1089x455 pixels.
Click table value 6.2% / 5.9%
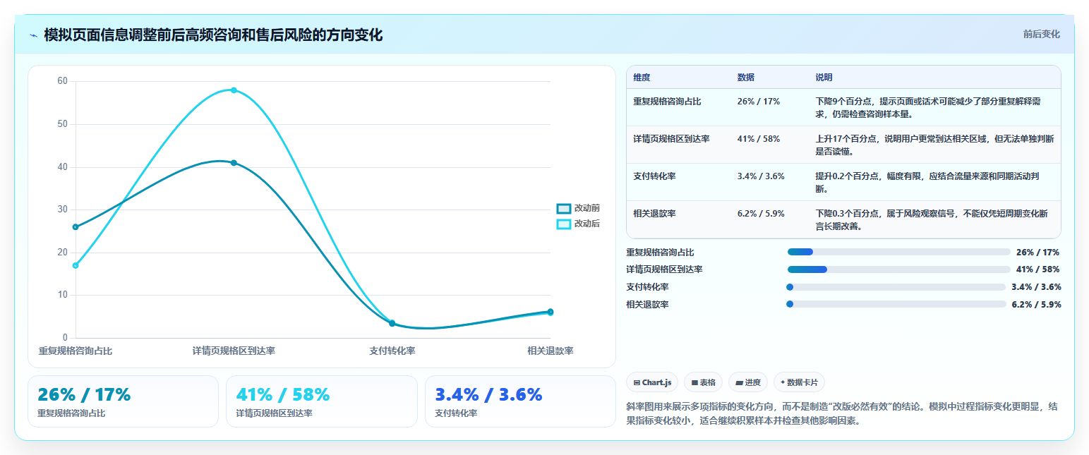761,214
